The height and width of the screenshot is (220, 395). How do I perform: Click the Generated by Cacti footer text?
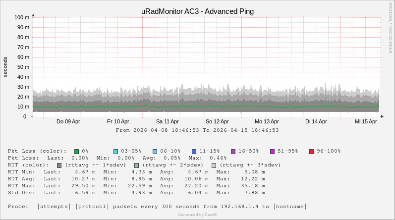click(x=197, y=215)
